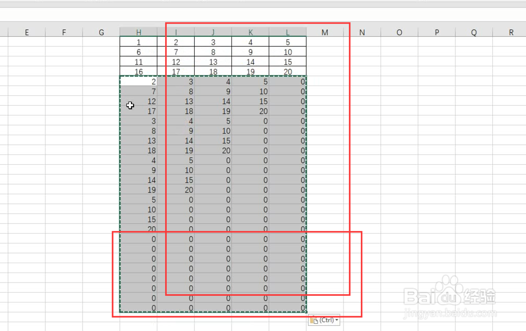Select the cell with 7 in column H
The height and width of the screenshot is (331, 526).
(138, 91)
